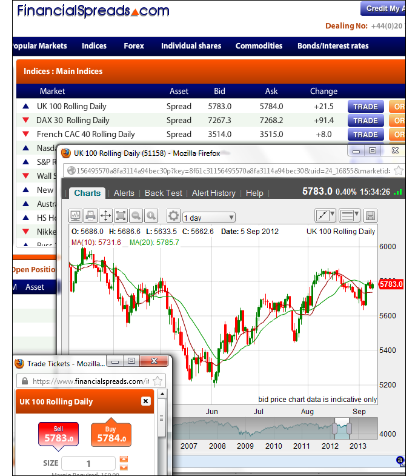Select the Buy 5784.0 option
The image size is (418, 476).
pyautogui.click(x=111, y=435)
